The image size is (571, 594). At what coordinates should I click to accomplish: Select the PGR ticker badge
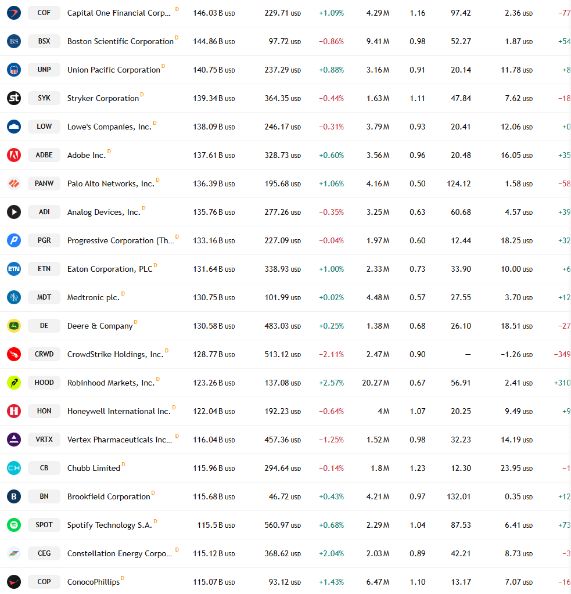[x=44, y=240]
